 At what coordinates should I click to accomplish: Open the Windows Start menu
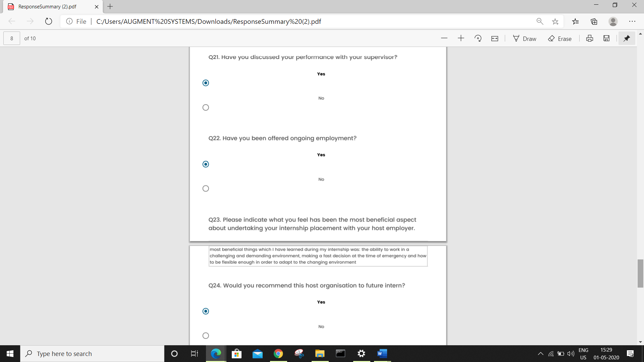pyautogui.click(x=10, y=354)
